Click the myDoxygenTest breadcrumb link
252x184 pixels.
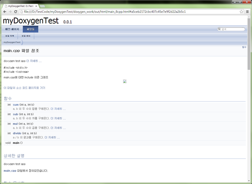tap(12, 42)
